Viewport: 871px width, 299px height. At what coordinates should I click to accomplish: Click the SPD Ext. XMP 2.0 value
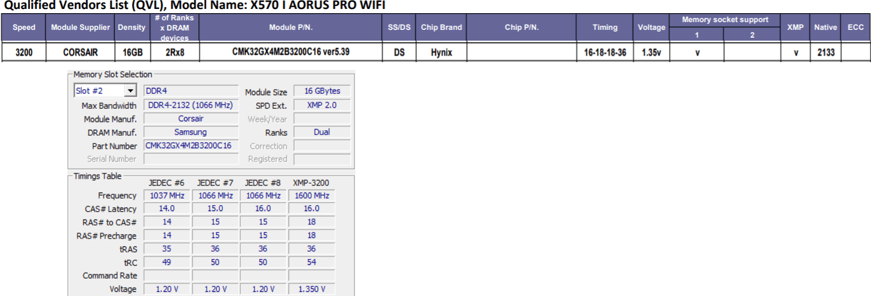pos(322,105)
